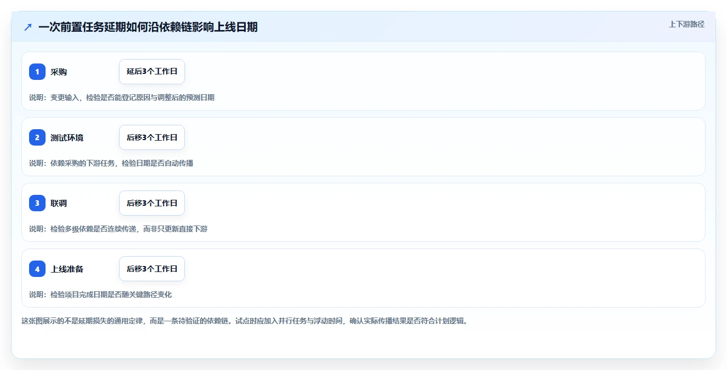This screenshot has height=370, width=727.
Task: Click the arrow icon beside the title
Action: [x=28, y=27]
